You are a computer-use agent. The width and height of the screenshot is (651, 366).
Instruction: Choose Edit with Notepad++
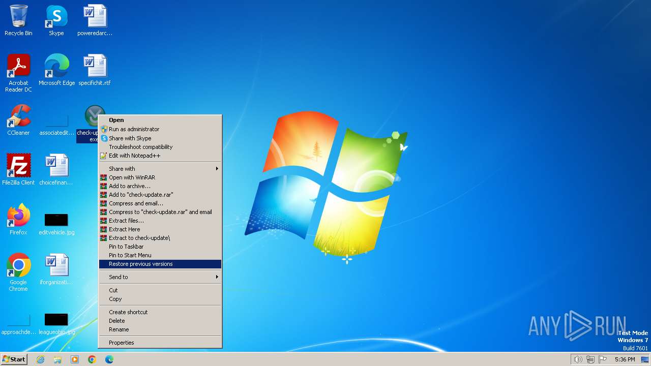(160, 156)
